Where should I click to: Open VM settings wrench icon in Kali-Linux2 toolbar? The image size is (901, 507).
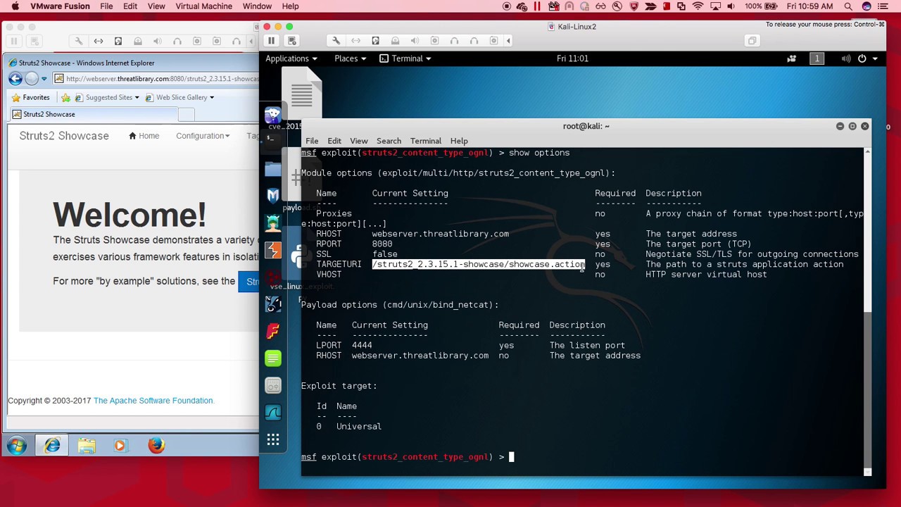click(336, 41)
